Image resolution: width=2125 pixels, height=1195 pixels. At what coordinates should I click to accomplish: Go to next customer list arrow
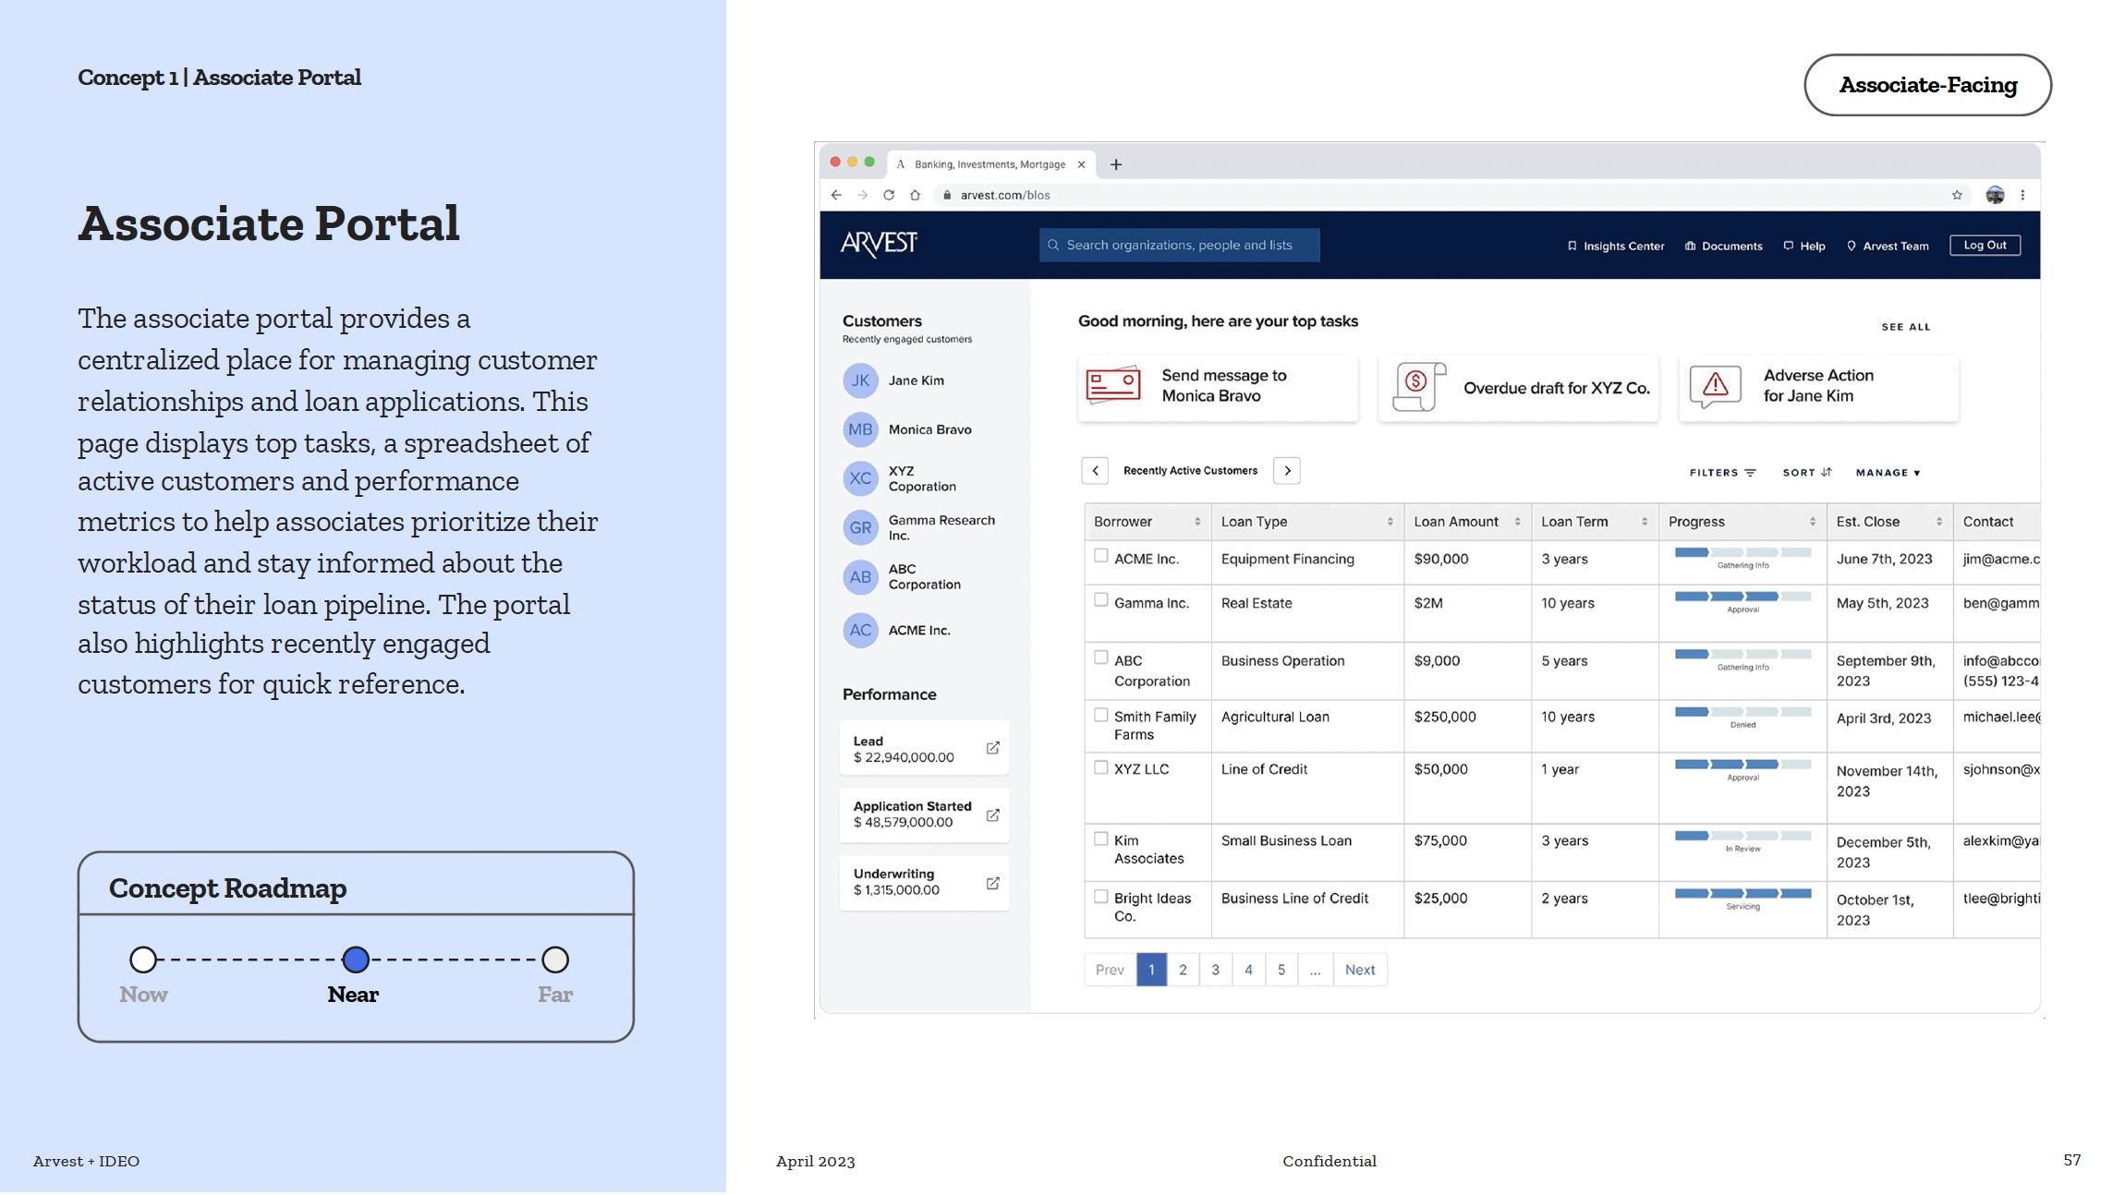pyautogui.click(x=1287, y=471)
